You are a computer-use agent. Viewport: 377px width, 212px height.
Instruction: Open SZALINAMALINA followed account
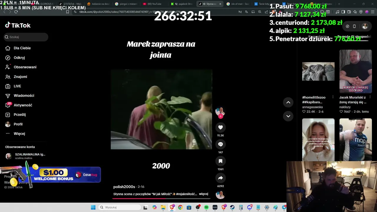[x=26, y=156]
